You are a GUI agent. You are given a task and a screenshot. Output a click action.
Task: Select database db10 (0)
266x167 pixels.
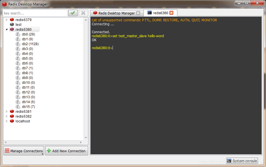pos(28,83)
